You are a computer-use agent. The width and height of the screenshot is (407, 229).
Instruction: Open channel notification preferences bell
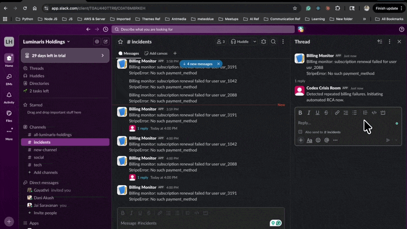tap(264, 42)
